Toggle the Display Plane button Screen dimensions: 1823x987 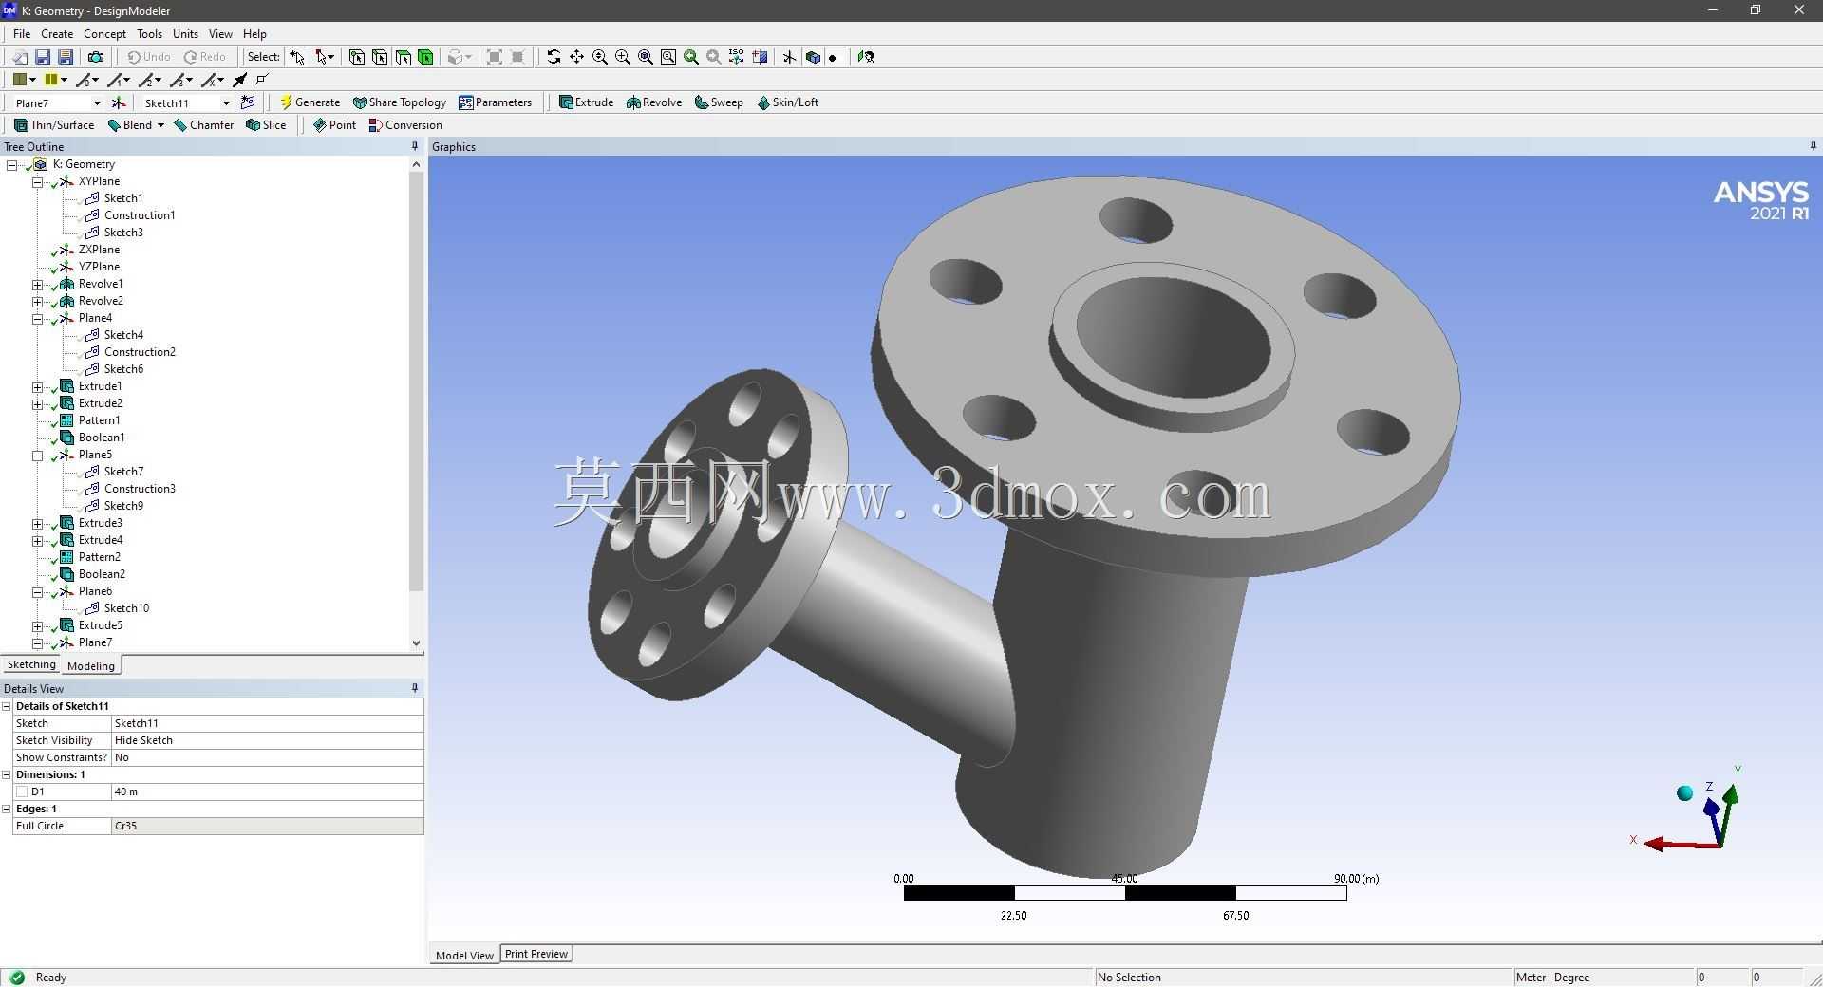789,57
